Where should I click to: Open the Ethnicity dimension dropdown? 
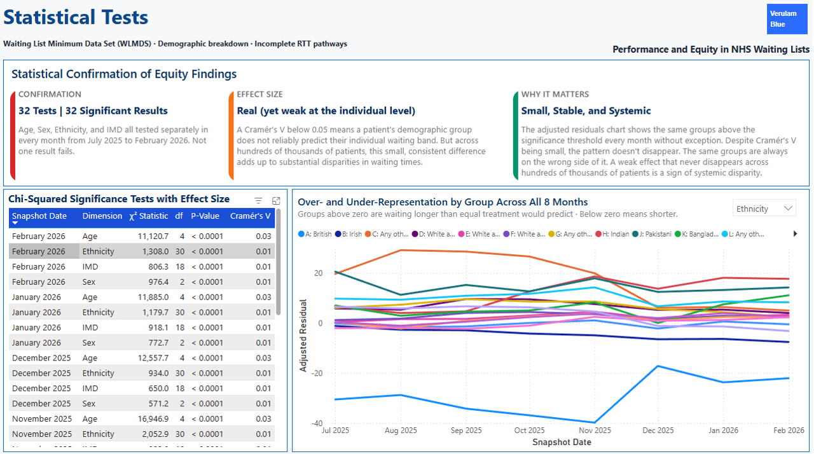pyautogui.click(x=763, y=209)
